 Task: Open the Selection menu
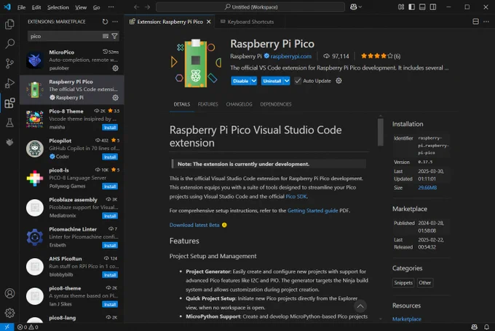[58, 7]
